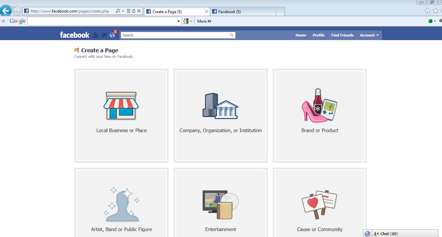Viewport: 442px width, 237px height.
Task: Refresh the page using the reload icon
Action: [134, 11]
